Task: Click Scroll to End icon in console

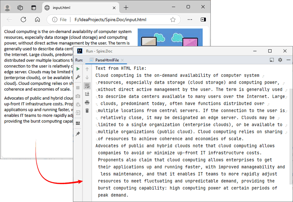Action: (87, 94)
